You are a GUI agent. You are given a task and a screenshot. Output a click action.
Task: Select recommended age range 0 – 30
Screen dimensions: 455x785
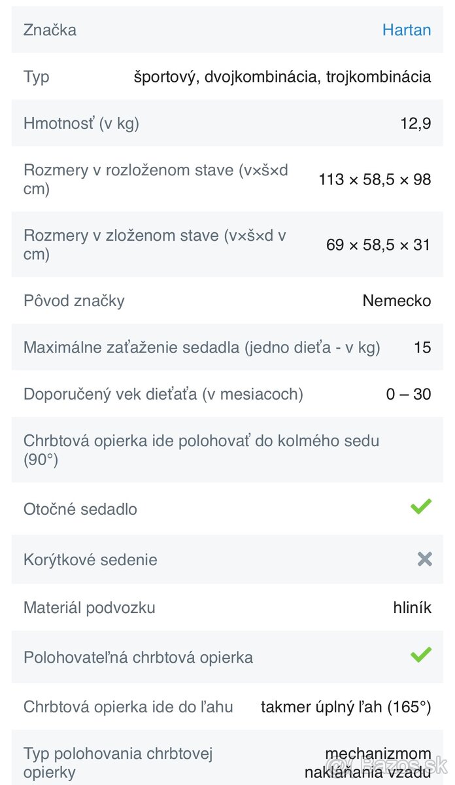[409, 394]
